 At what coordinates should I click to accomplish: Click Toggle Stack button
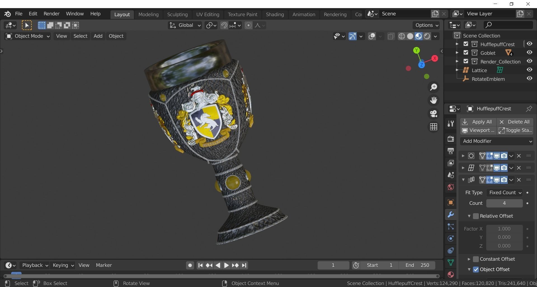(x=515, y=131)
